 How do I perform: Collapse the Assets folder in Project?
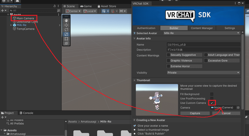[2, 130]
